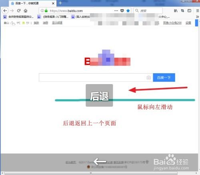Click the horizontal scrollbar thumb
The image size is (200, 175).
coord(91,173)
